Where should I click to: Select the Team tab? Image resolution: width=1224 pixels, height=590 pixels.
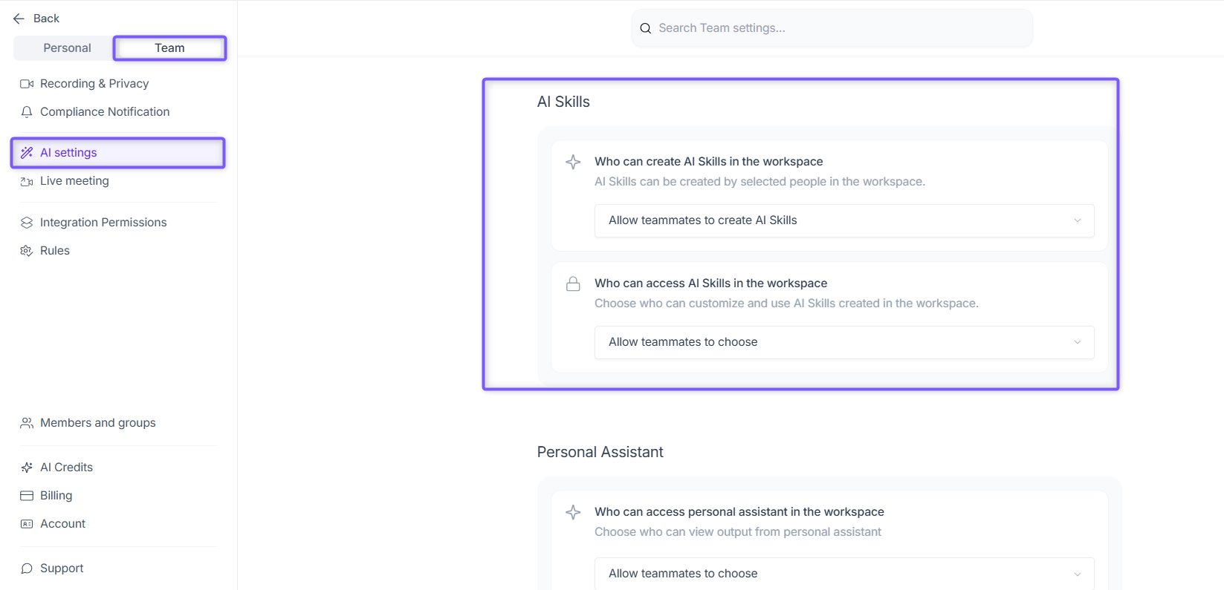click(x=169, y=48)
